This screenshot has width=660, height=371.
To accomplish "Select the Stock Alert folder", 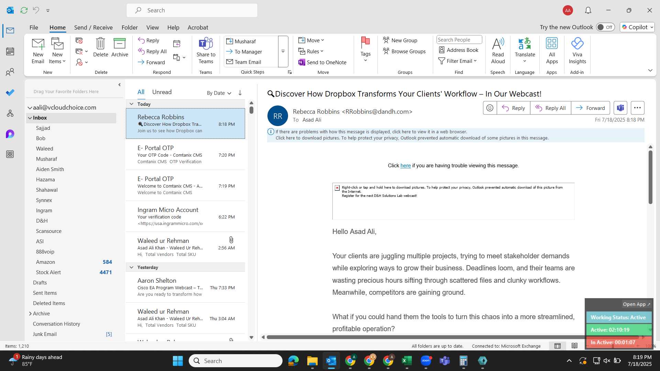I will click(x=71, y=272).
